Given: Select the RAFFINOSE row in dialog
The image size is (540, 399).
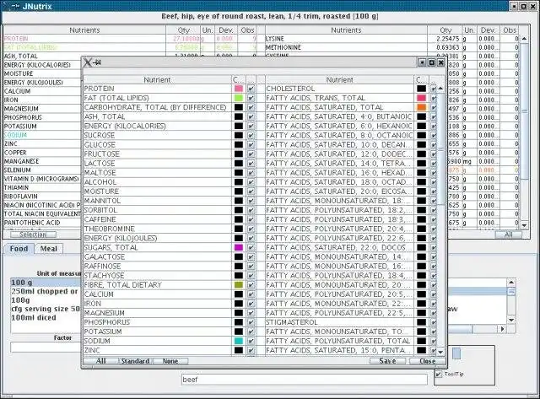Looking at the screenshot, I should (157, 266).
